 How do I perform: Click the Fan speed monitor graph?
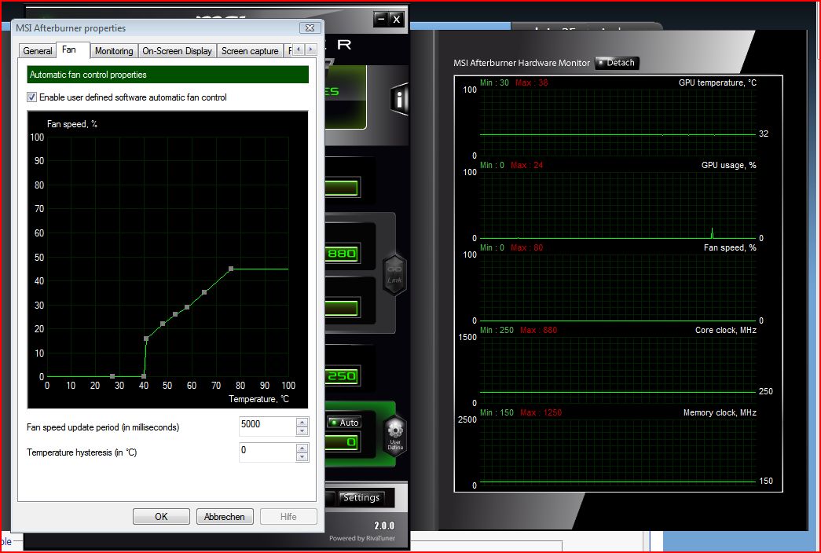coord(618,287)
